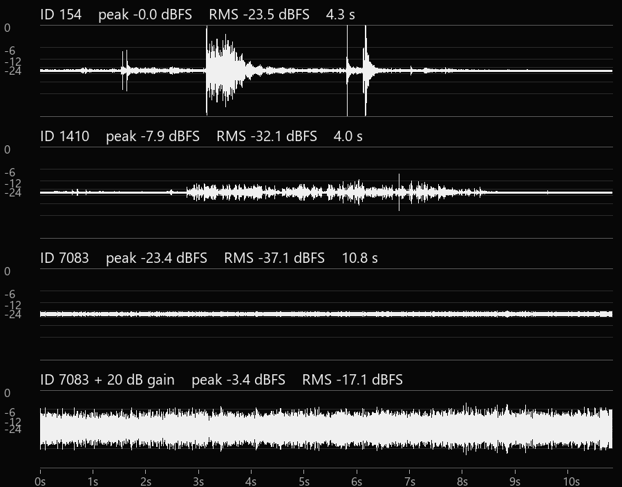Click the -6 dB label of ID 154

pyautogui.click(x=10, y=50)
